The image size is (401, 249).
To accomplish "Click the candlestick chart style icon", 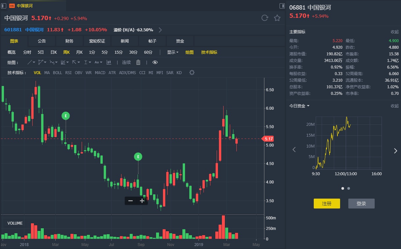I will [x=110, y=62].
